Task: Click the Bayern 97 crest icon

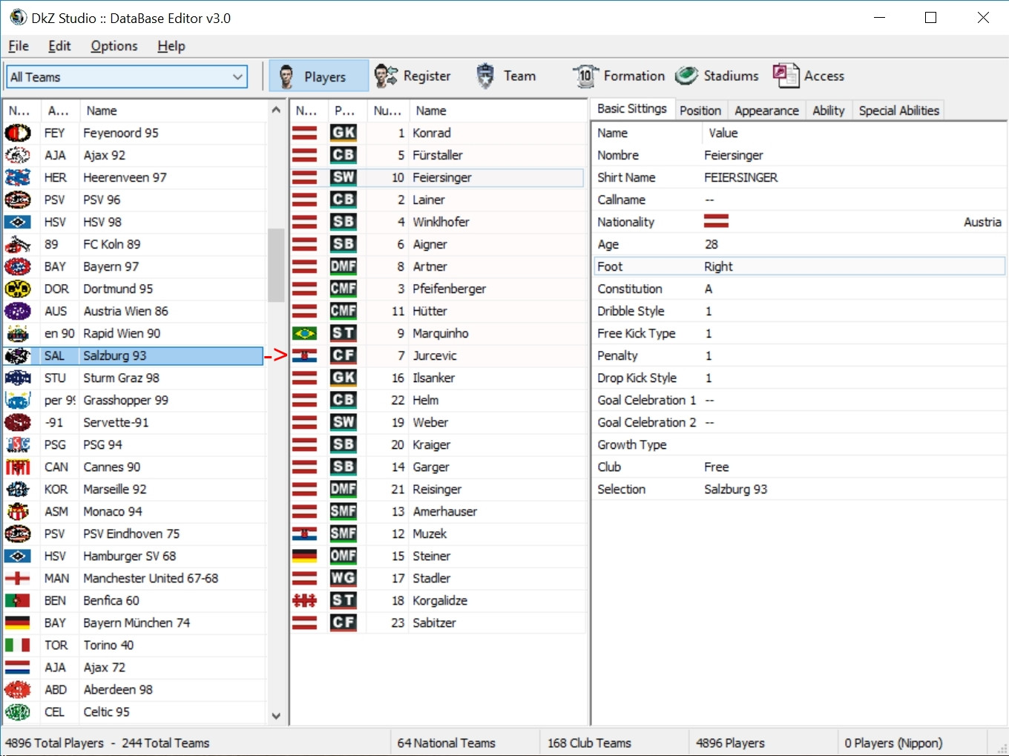Action: [18, 266]
